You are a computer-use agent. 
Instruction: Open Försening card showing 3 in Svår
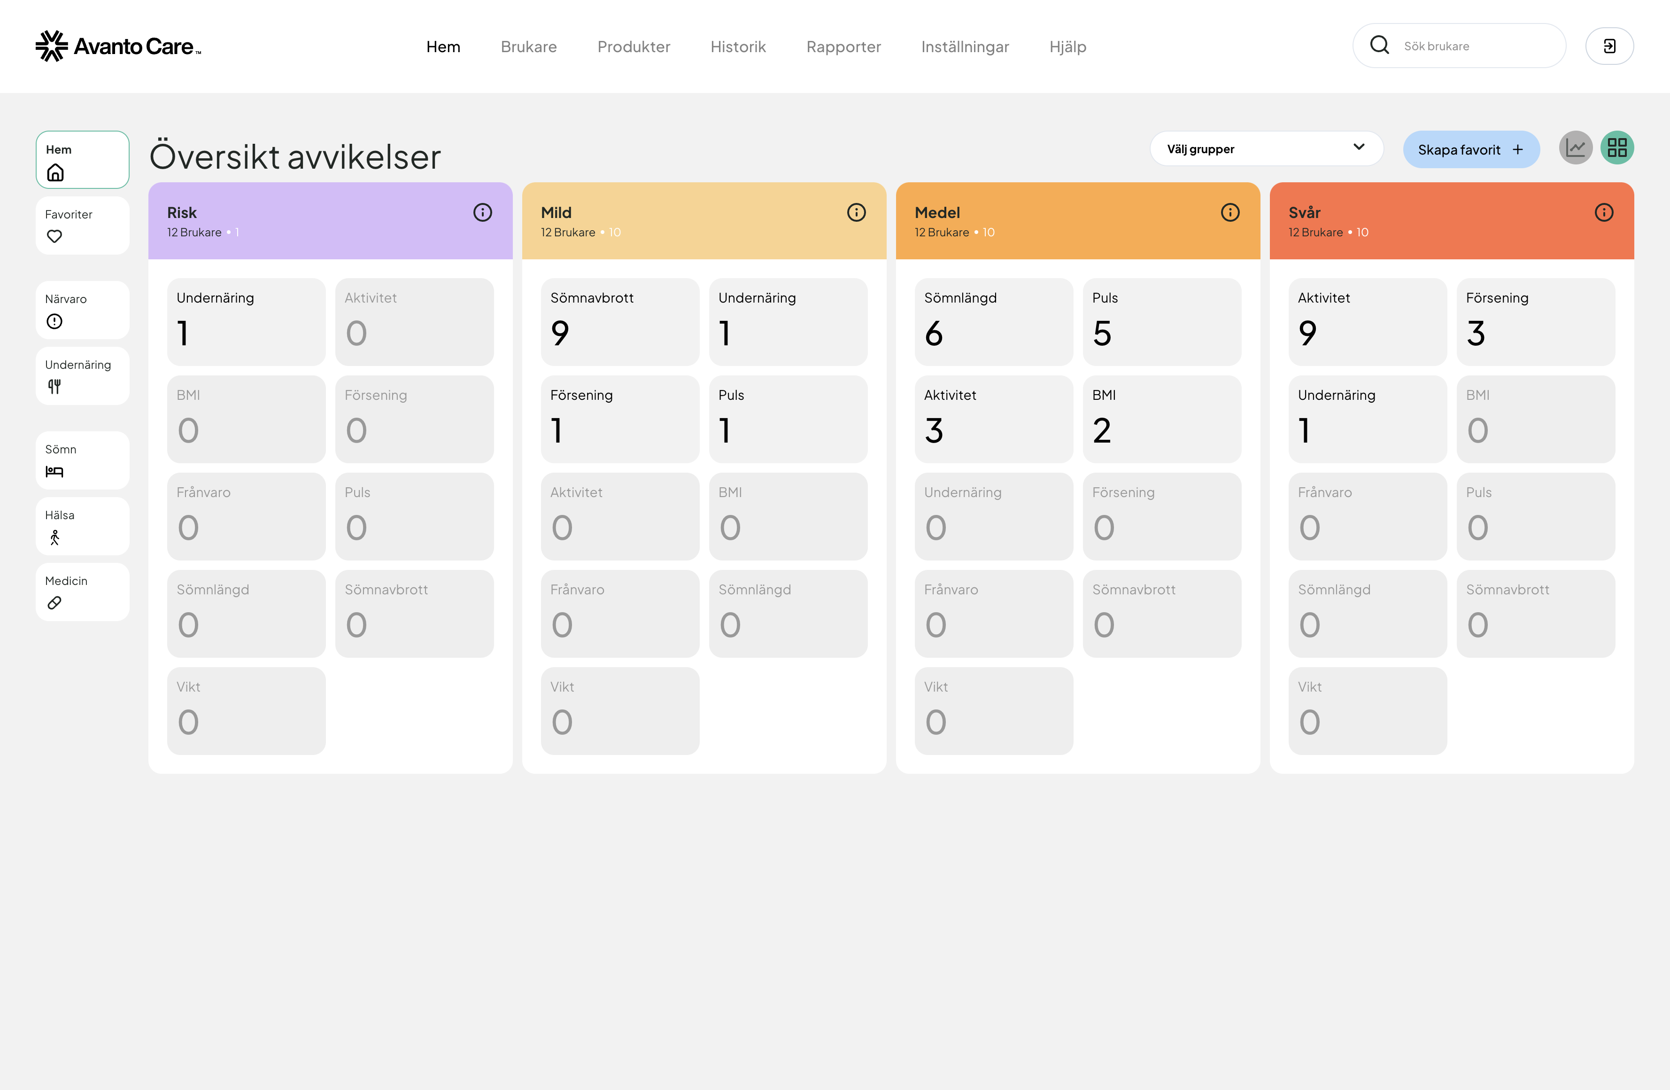click(x=1536, y=322)
